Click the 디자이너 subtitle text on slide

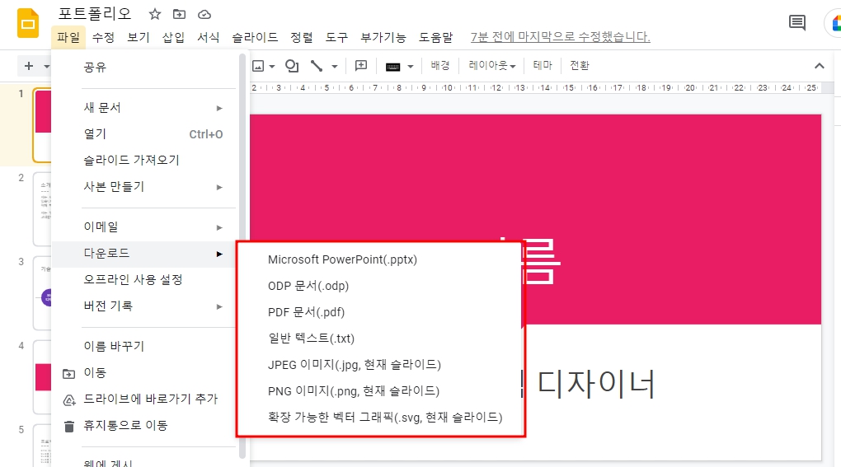point(596,384)
